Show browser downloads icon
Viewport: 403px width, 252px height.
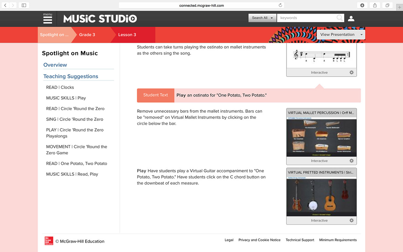(362, 5)
